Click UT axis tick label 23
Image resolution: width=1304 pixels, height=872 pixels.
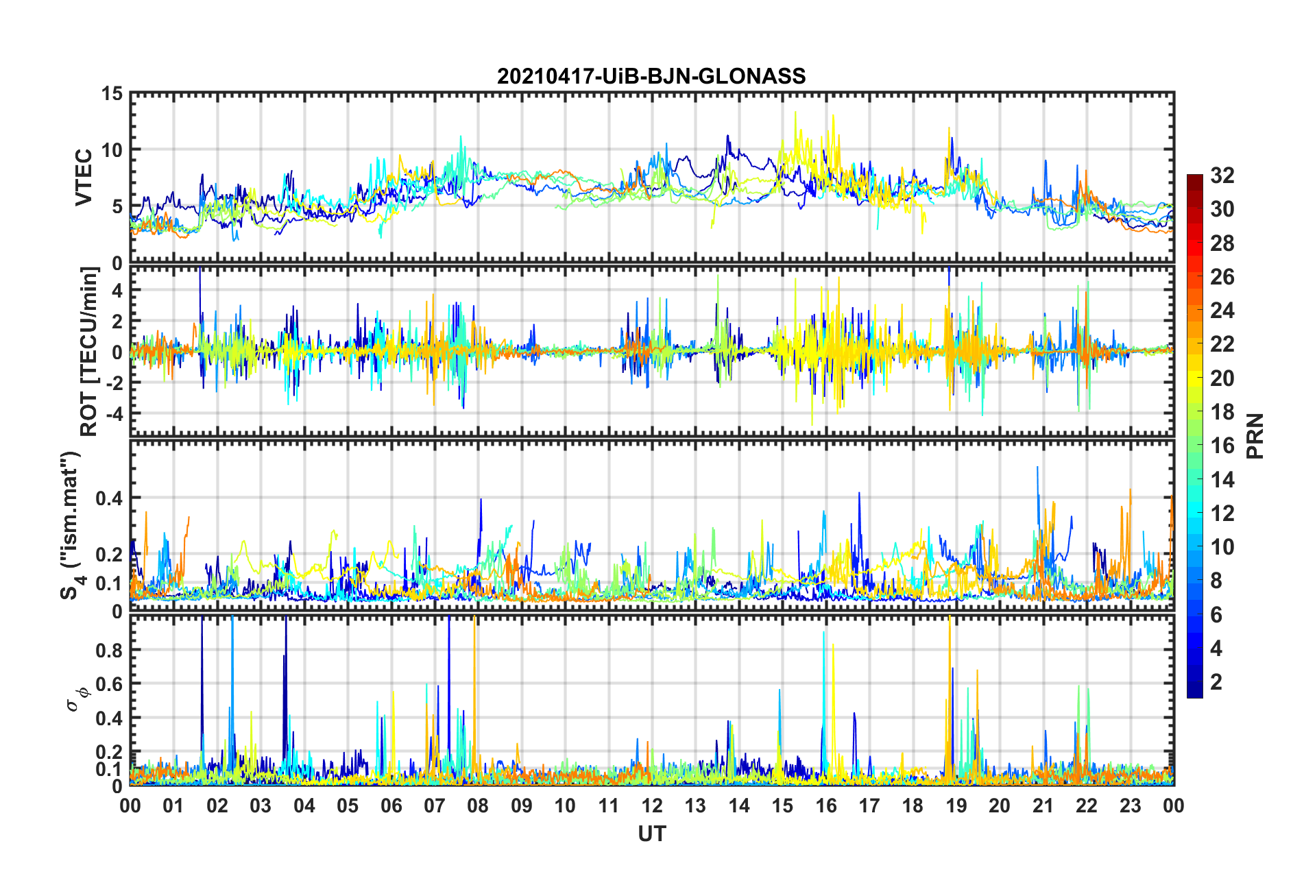(1130, 806)
